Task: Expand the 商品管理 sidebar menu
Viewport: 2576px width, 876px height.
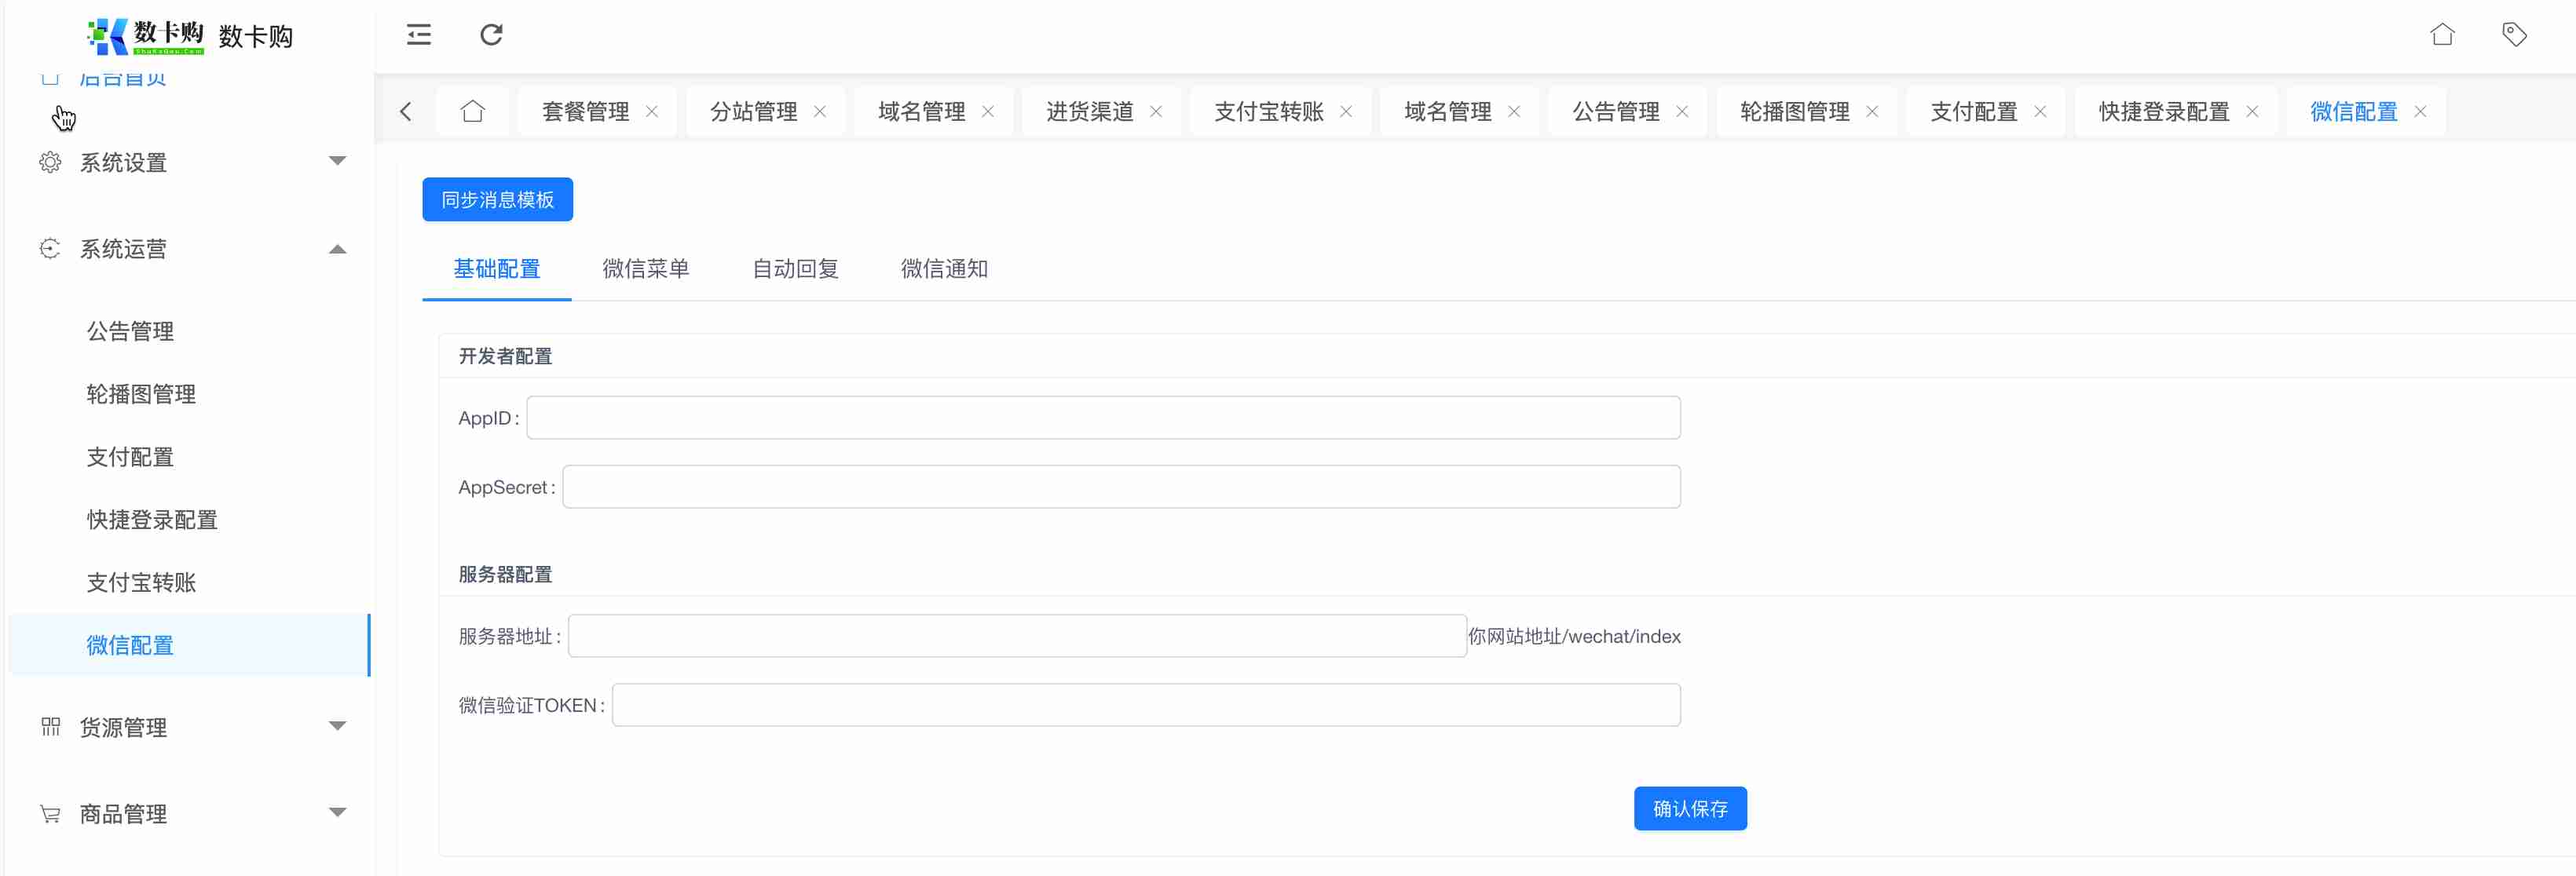Action: click(190, 814)
